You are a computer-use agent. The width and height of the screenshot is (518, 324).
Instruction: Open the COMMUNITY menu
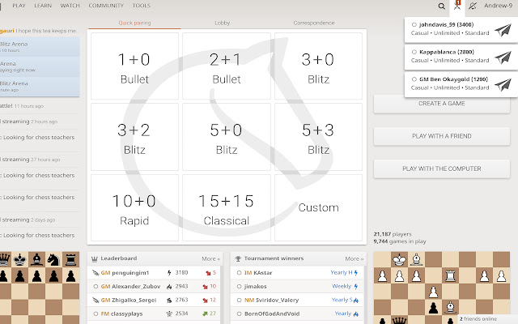(106, 6)
